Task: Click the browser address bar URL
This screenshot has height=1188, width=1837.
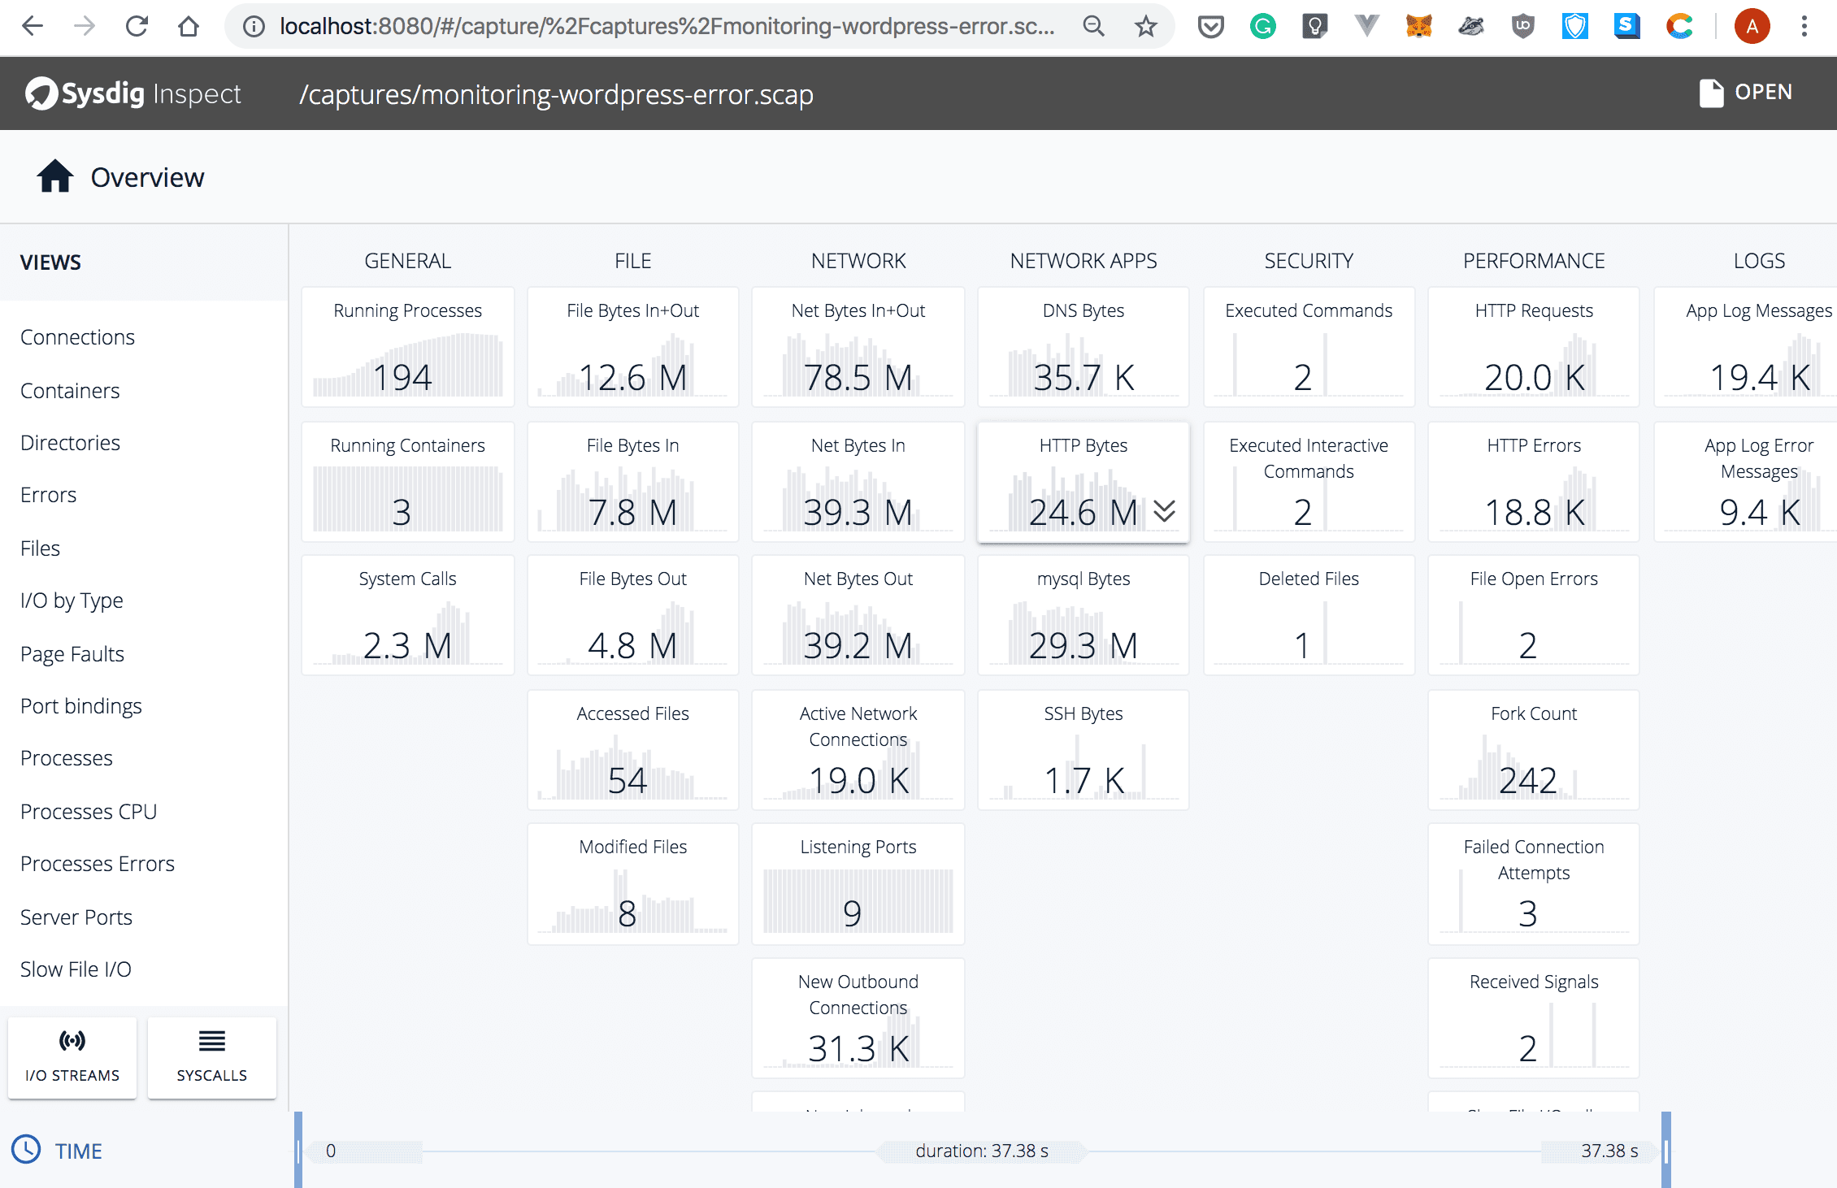Action: 667,27
